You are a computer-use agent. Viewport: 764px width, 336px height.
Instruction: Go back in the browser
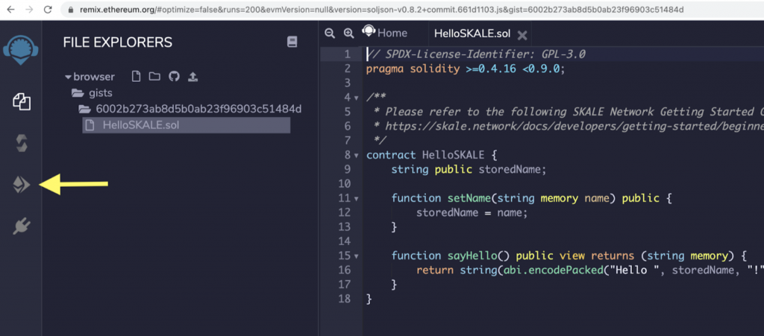point(10,9)
